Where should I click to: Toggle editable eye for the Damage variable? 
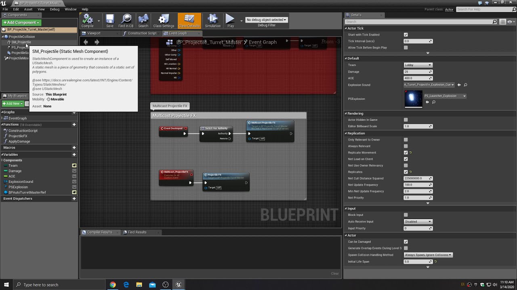click(x=74, y=171)
